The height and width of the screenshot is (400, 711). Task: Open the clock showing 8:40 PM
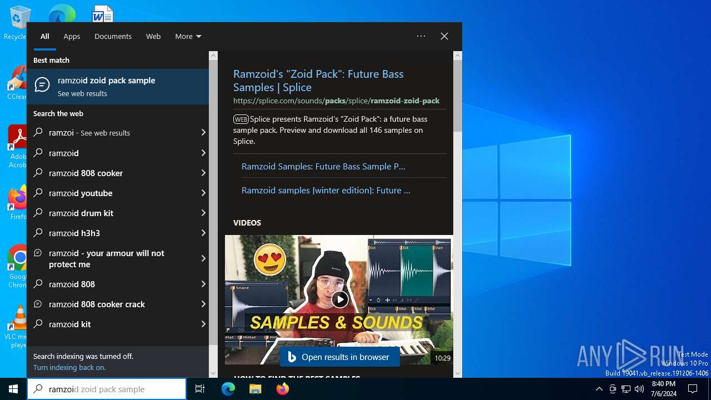point(663,389)
